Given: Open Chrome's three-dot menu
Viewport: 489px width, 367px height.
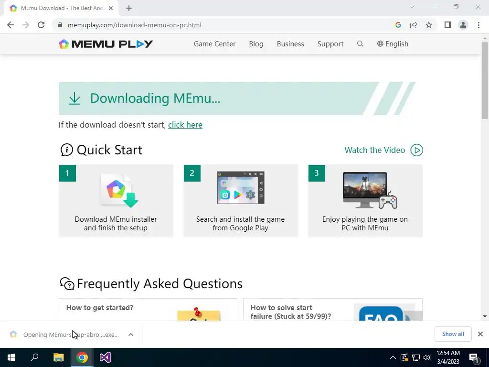Looking at the screenshot, I should click(478, 25).
